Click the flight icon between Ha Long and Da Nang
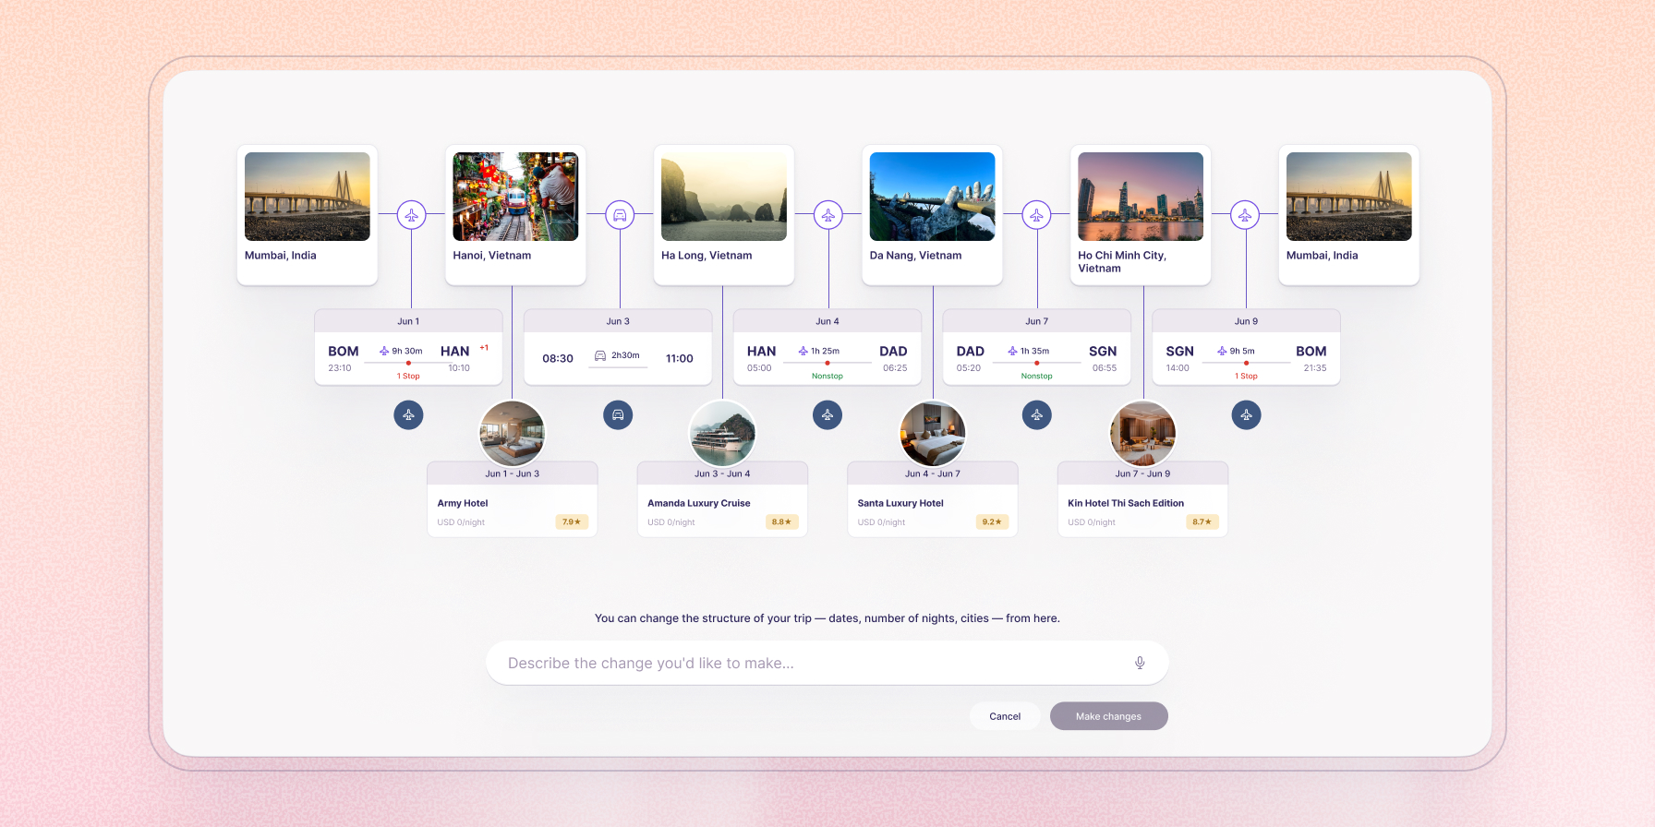The width and height of the screenshot is (1655, 827). [828, 215]
